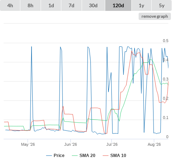Screen dimensions: 172x165
Task: Switch to the 8h time range
Action: 30,5
